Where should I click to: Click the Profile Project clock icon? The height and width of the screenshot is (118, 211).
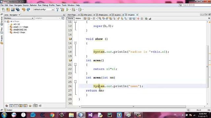pos(80,10)
